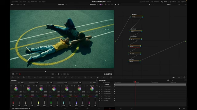Open the Gallery panel
Image resolution: width=197 pixels, height=110 pixels.
pyautogui.click(x=15, y=2)
